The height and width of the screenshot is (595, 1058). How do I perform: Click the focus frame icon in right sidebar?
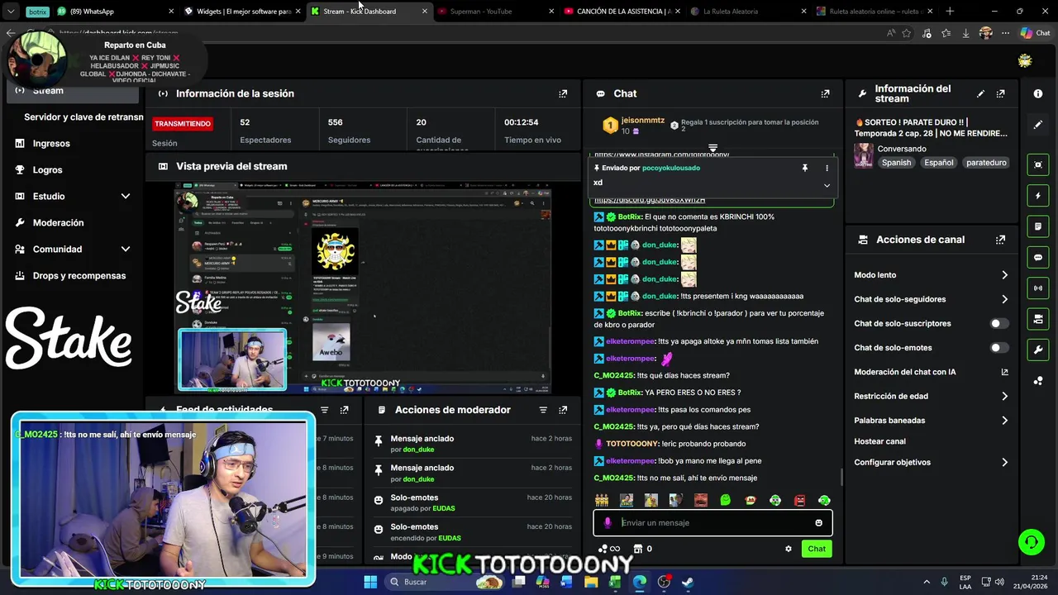coord(1038,164)
